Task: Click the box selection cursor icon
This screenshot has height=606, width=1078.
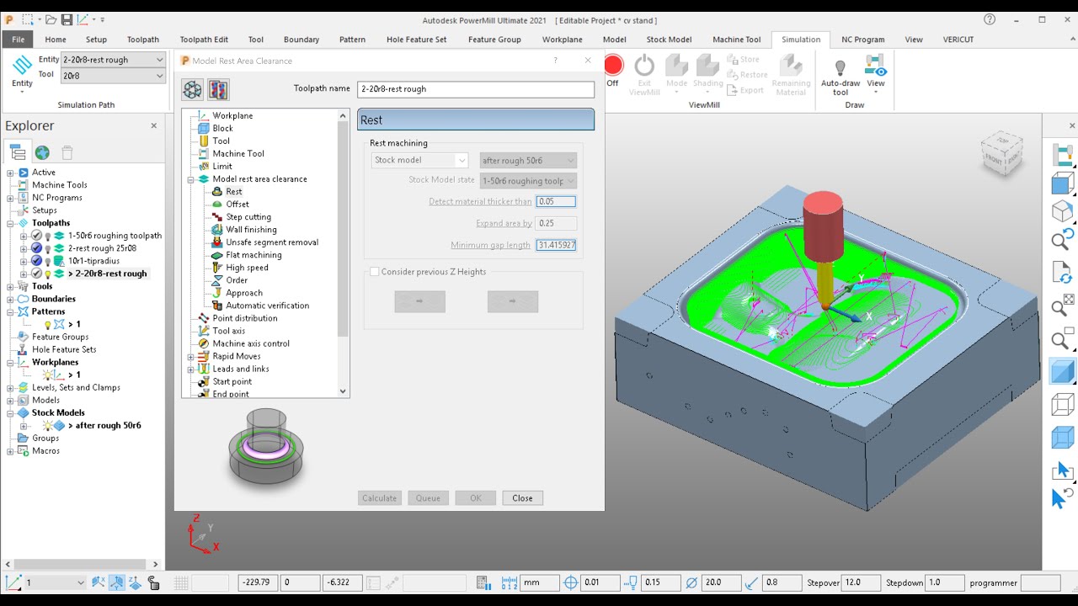Action: (x=1063, y=470)
